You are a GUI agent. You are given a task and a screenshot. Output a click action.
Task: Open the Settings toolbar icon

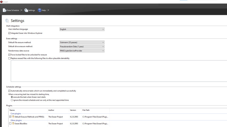coord(26,10)
